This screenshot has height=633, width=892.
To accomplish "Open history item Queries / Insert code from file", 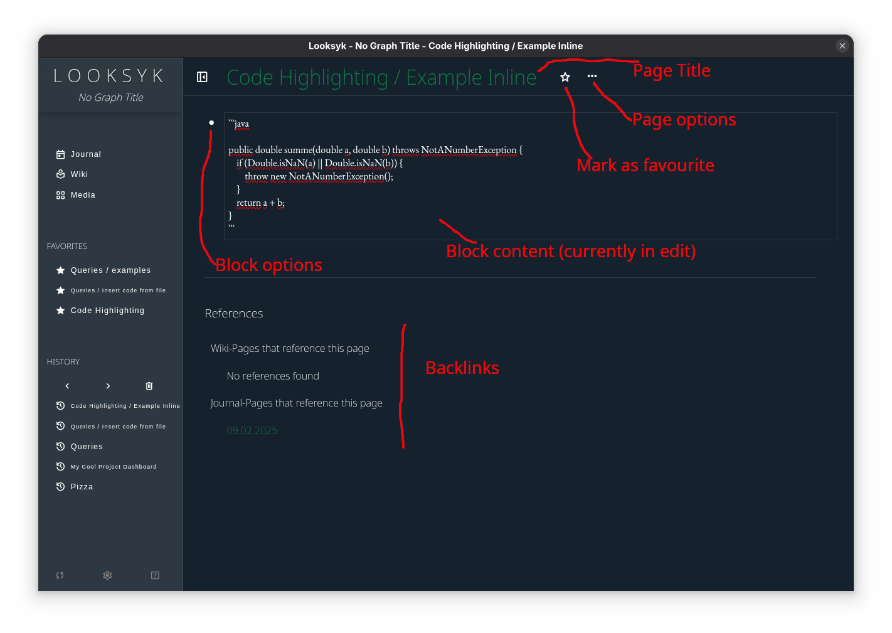I will [118, 427].
